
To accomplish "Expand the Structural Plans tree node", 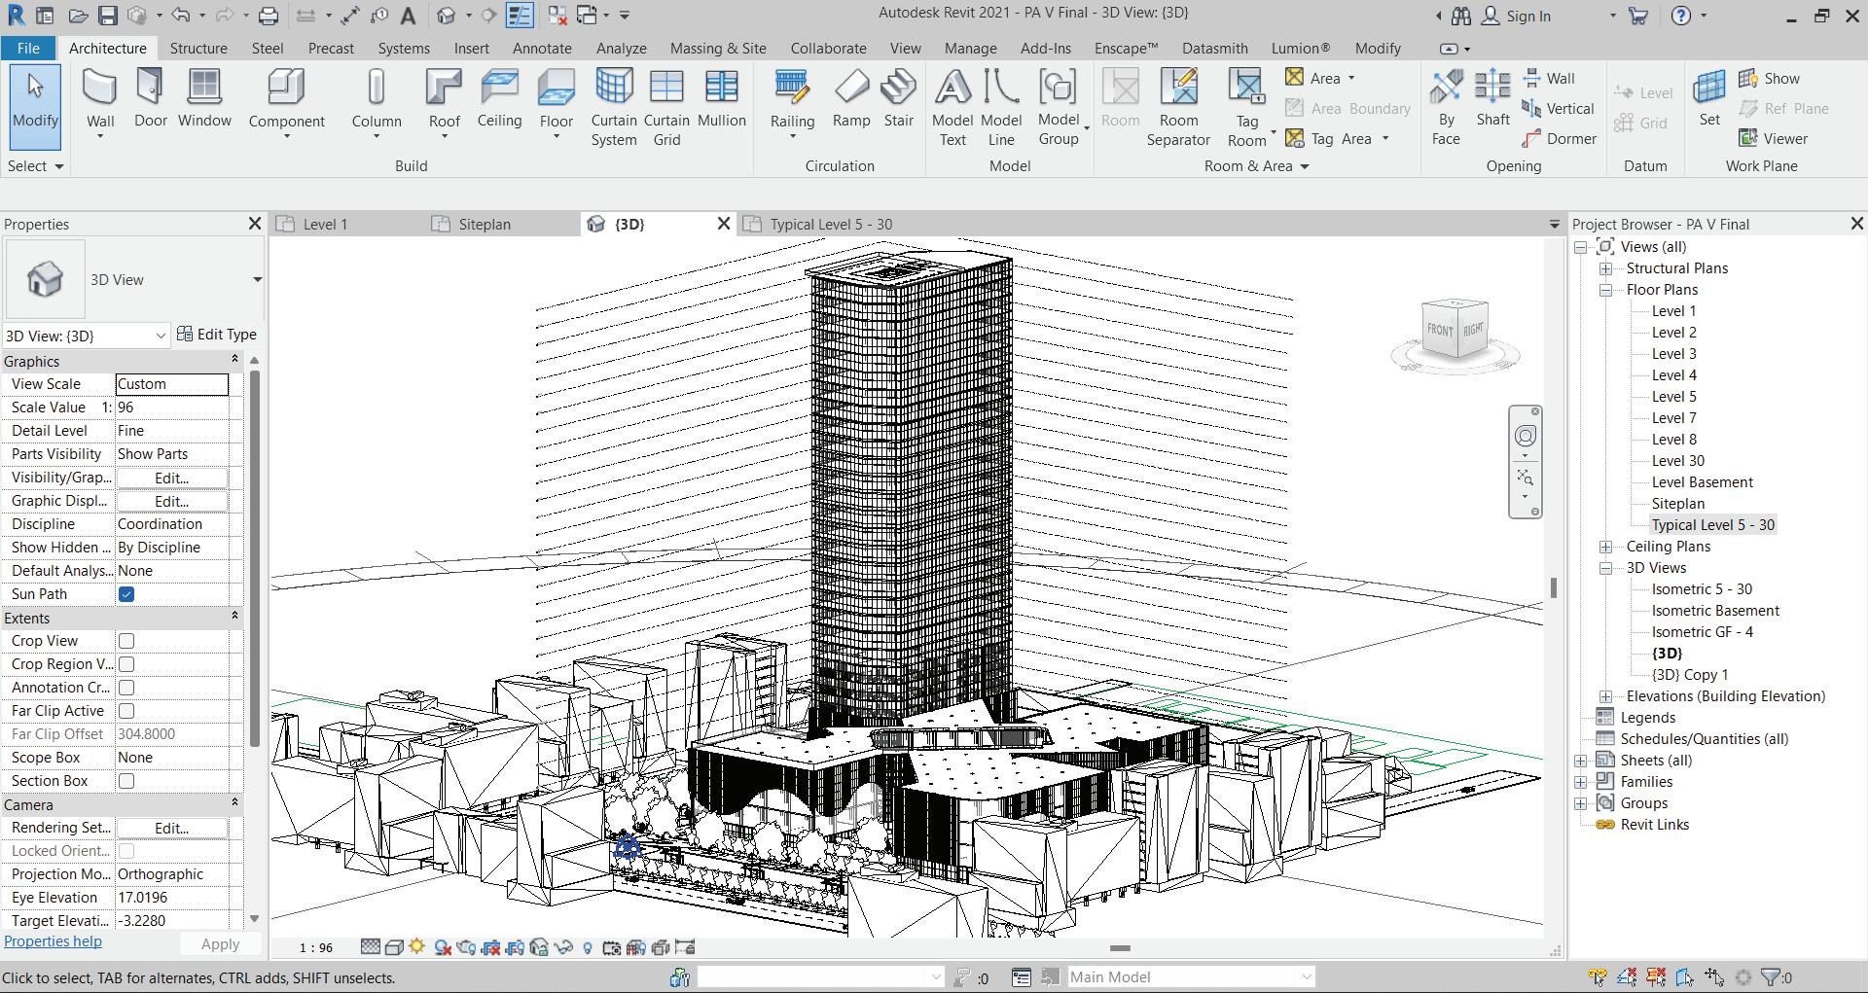I will [1606, 268].
